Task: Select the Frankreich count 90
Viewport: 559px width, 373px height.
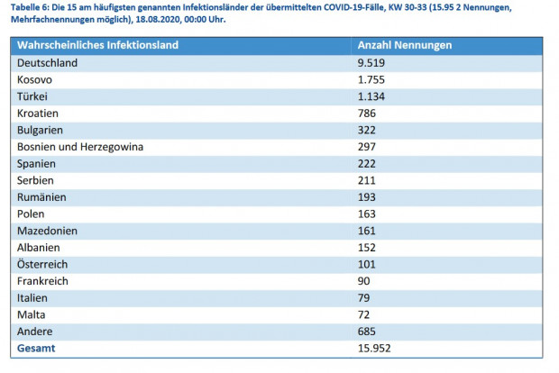Action: click(x=365, y=280)
